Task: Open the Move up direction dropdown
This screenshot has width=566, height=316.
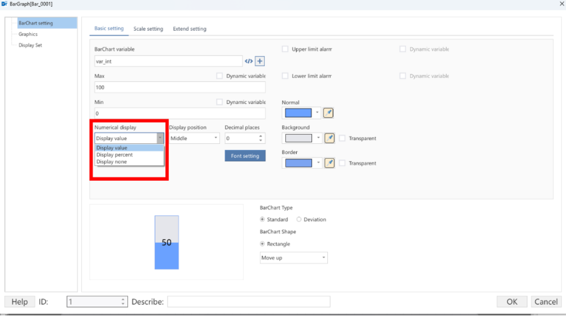Action: click(x=293, y=257)
